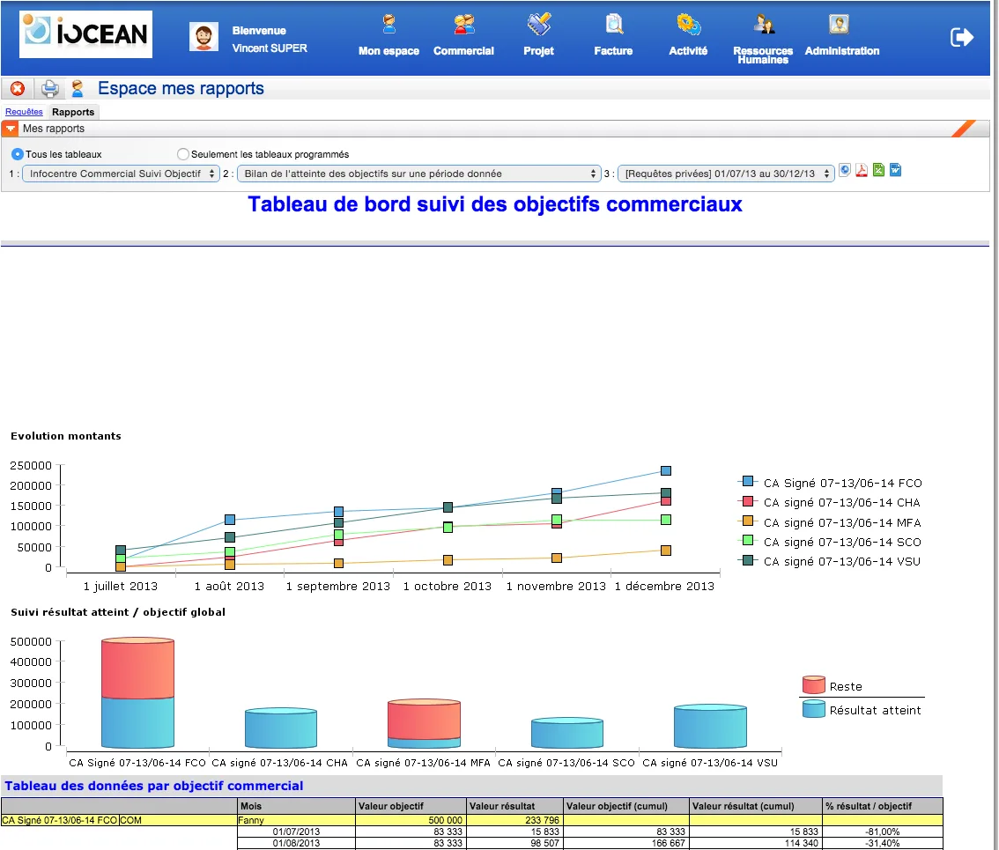Image resolution: width=999 pixels, height=850 pixels.
Task: Click legend swatch CA Signé 07-13/06-14 FCO
Action: point(748,481)
